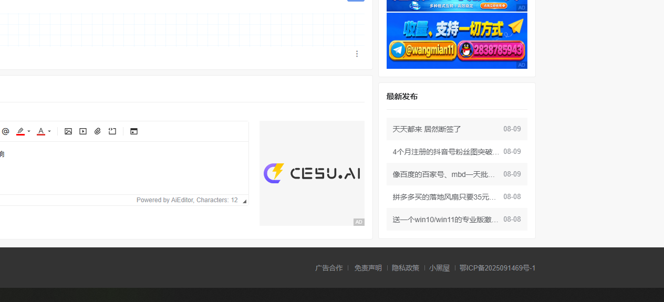The image size is (664, 302).
Task: Click the container panel icon in toolbar
Action: pos(134,131)
